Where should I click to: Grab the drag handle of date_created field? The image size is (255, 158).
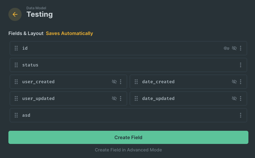136,82
